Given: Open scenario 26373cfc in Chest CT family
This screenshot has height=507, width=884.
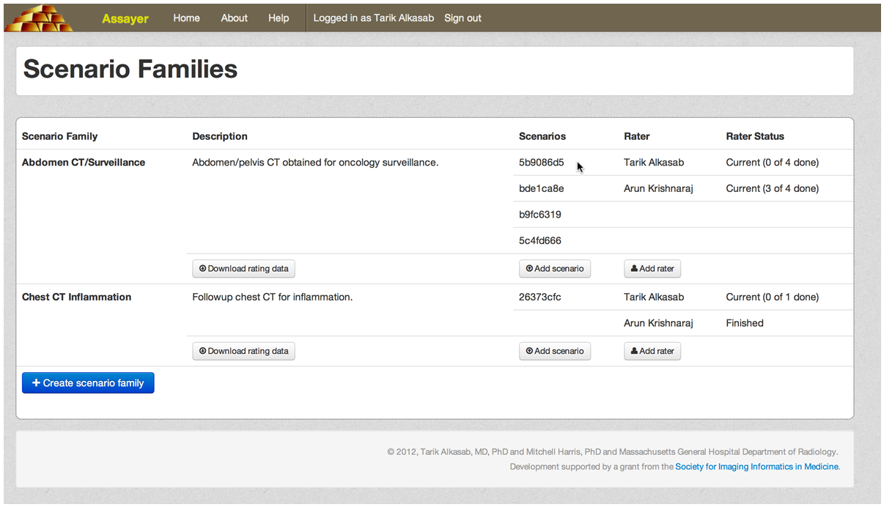Looking at the screenshot, I should (539, 297).
